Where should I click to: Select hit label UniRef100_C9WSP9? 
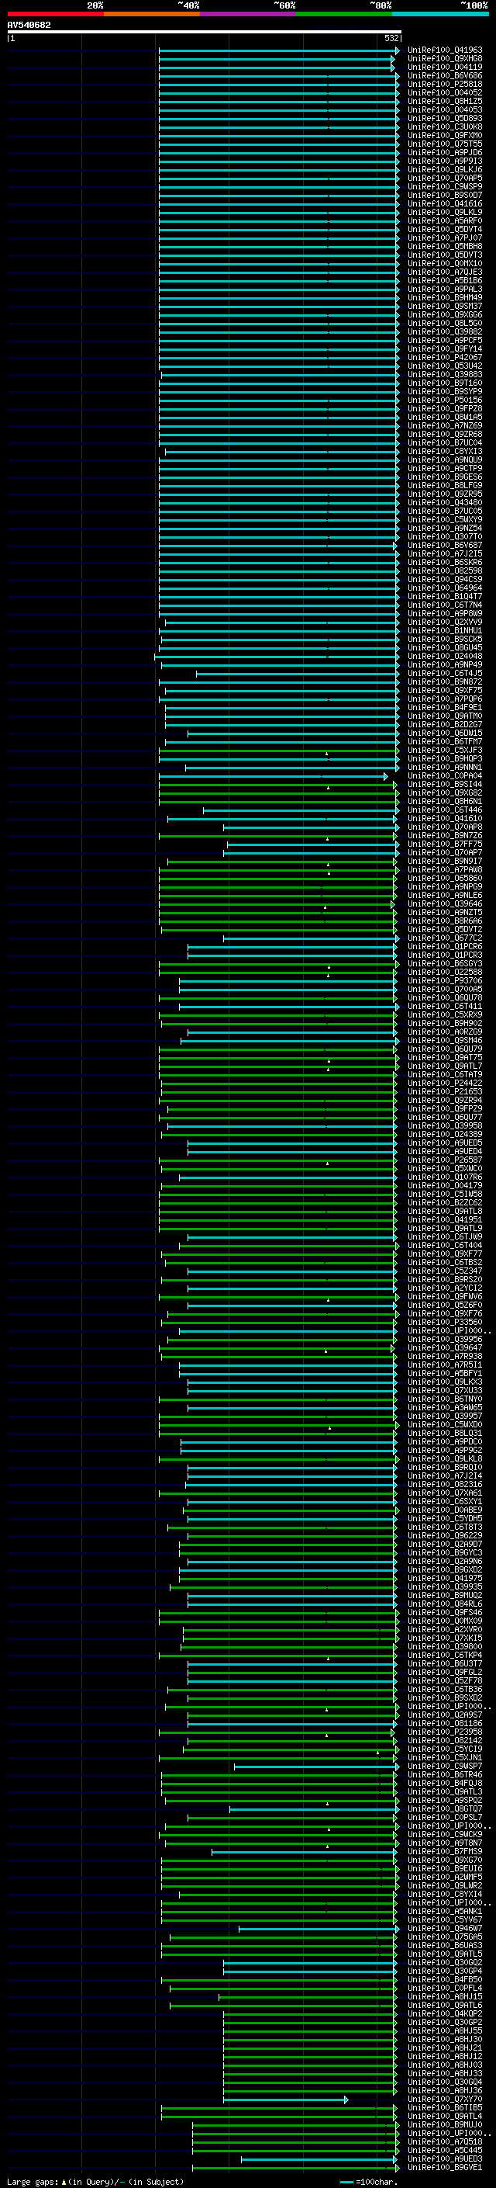445,187
